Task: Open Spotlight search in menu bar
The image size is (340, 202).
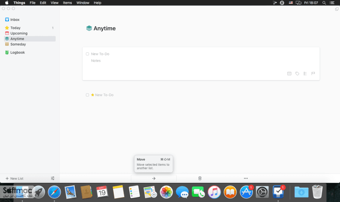Action: pos(324,3)
